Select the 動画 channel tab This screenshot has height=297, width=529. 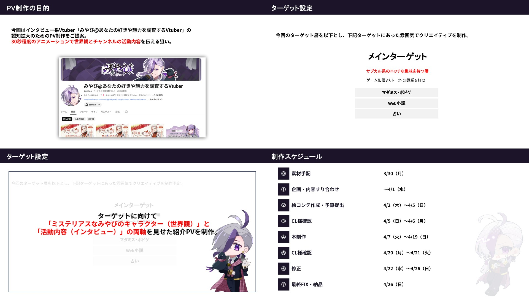point(73,112)
